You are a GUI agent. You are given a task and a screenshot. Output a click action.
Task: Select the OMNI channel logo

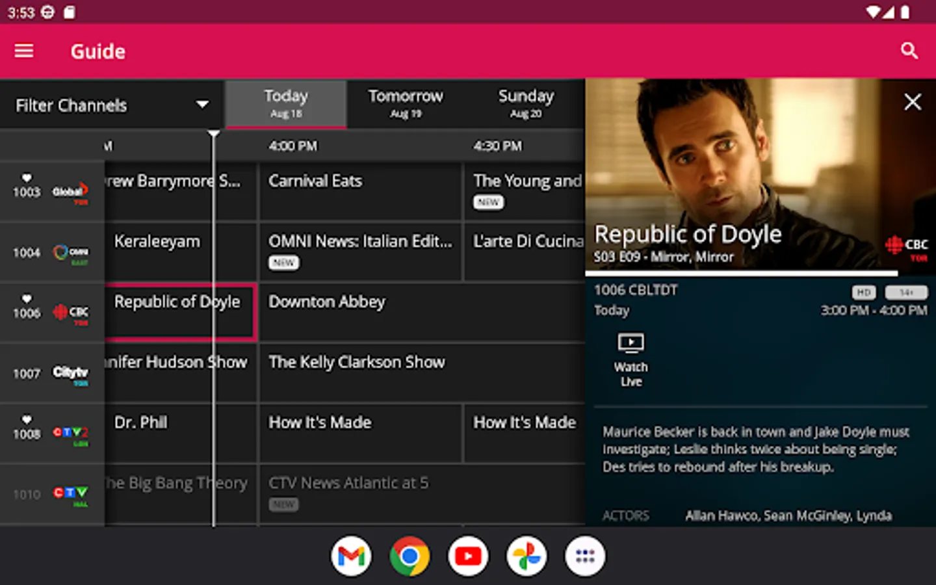(70, 252)
